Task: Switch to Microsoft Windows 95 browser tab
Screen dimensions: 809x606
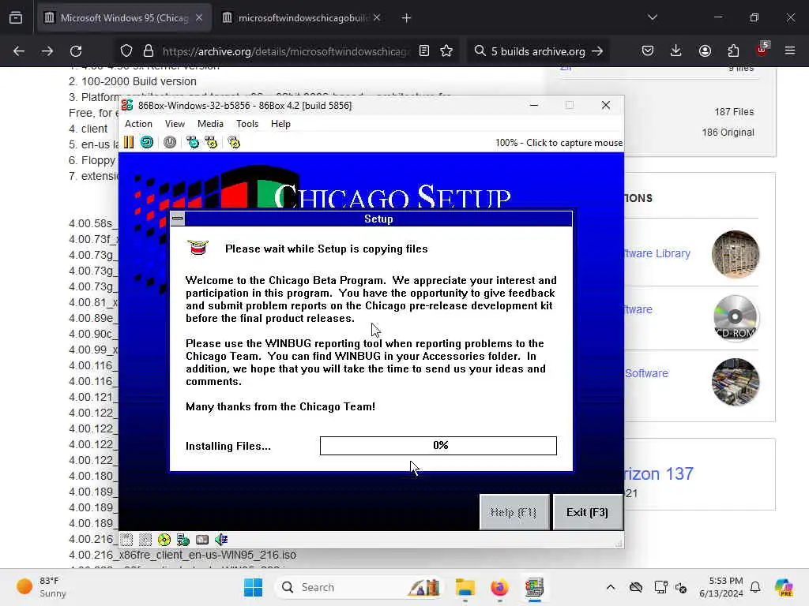Action: [124, 18]
